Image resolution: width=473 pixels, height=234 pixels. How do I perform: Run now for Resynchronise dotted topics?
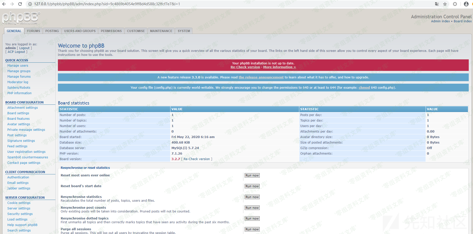tap(252, 219)
